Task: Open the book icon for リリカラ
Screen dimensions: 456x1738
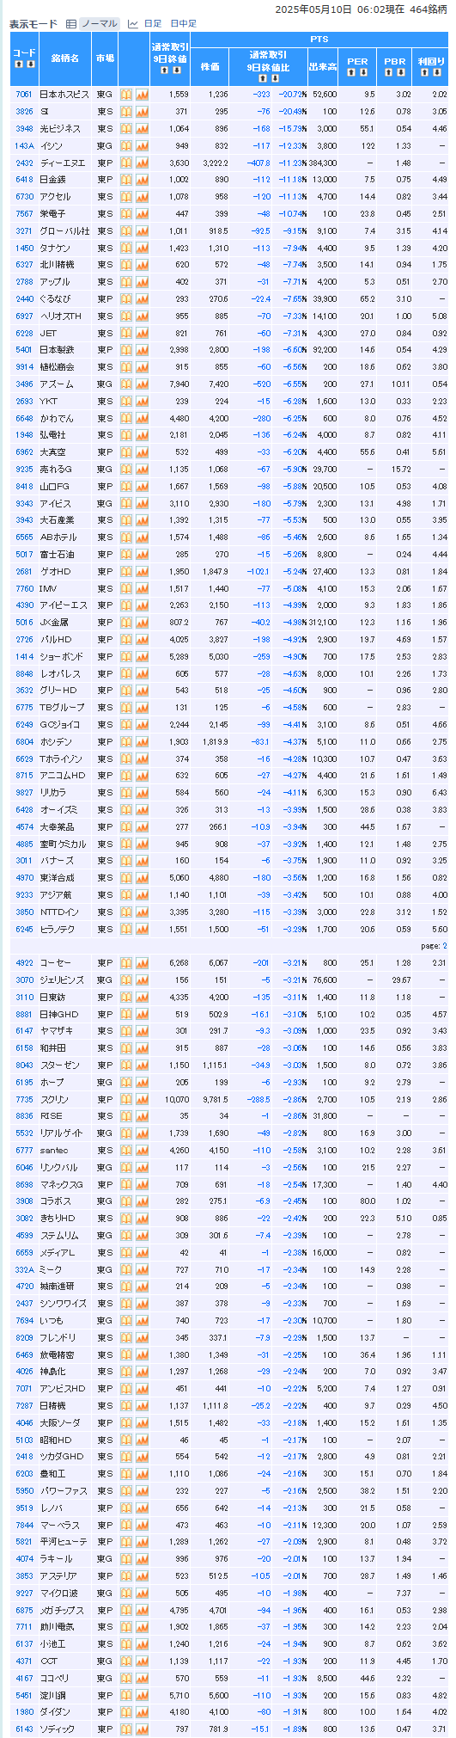Action: [125, 792]
